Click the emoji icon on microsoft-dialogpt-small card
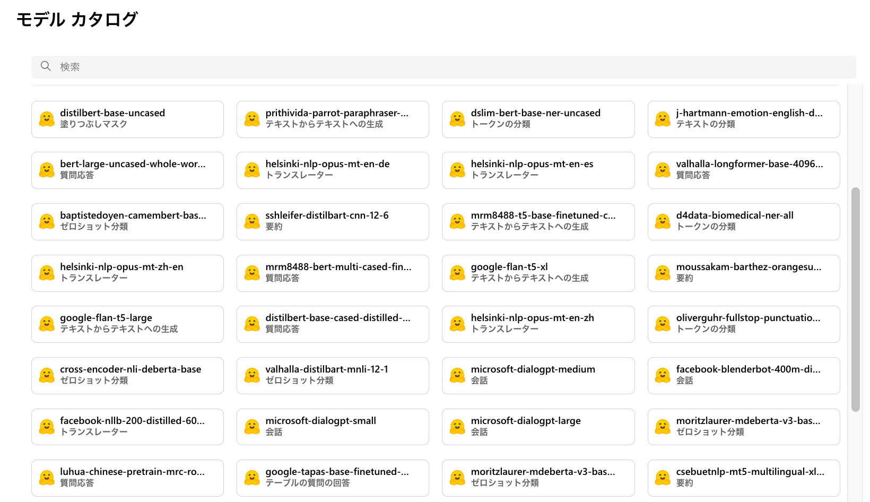870x502 pixels. pyautogui.click(x=252, y=427)
